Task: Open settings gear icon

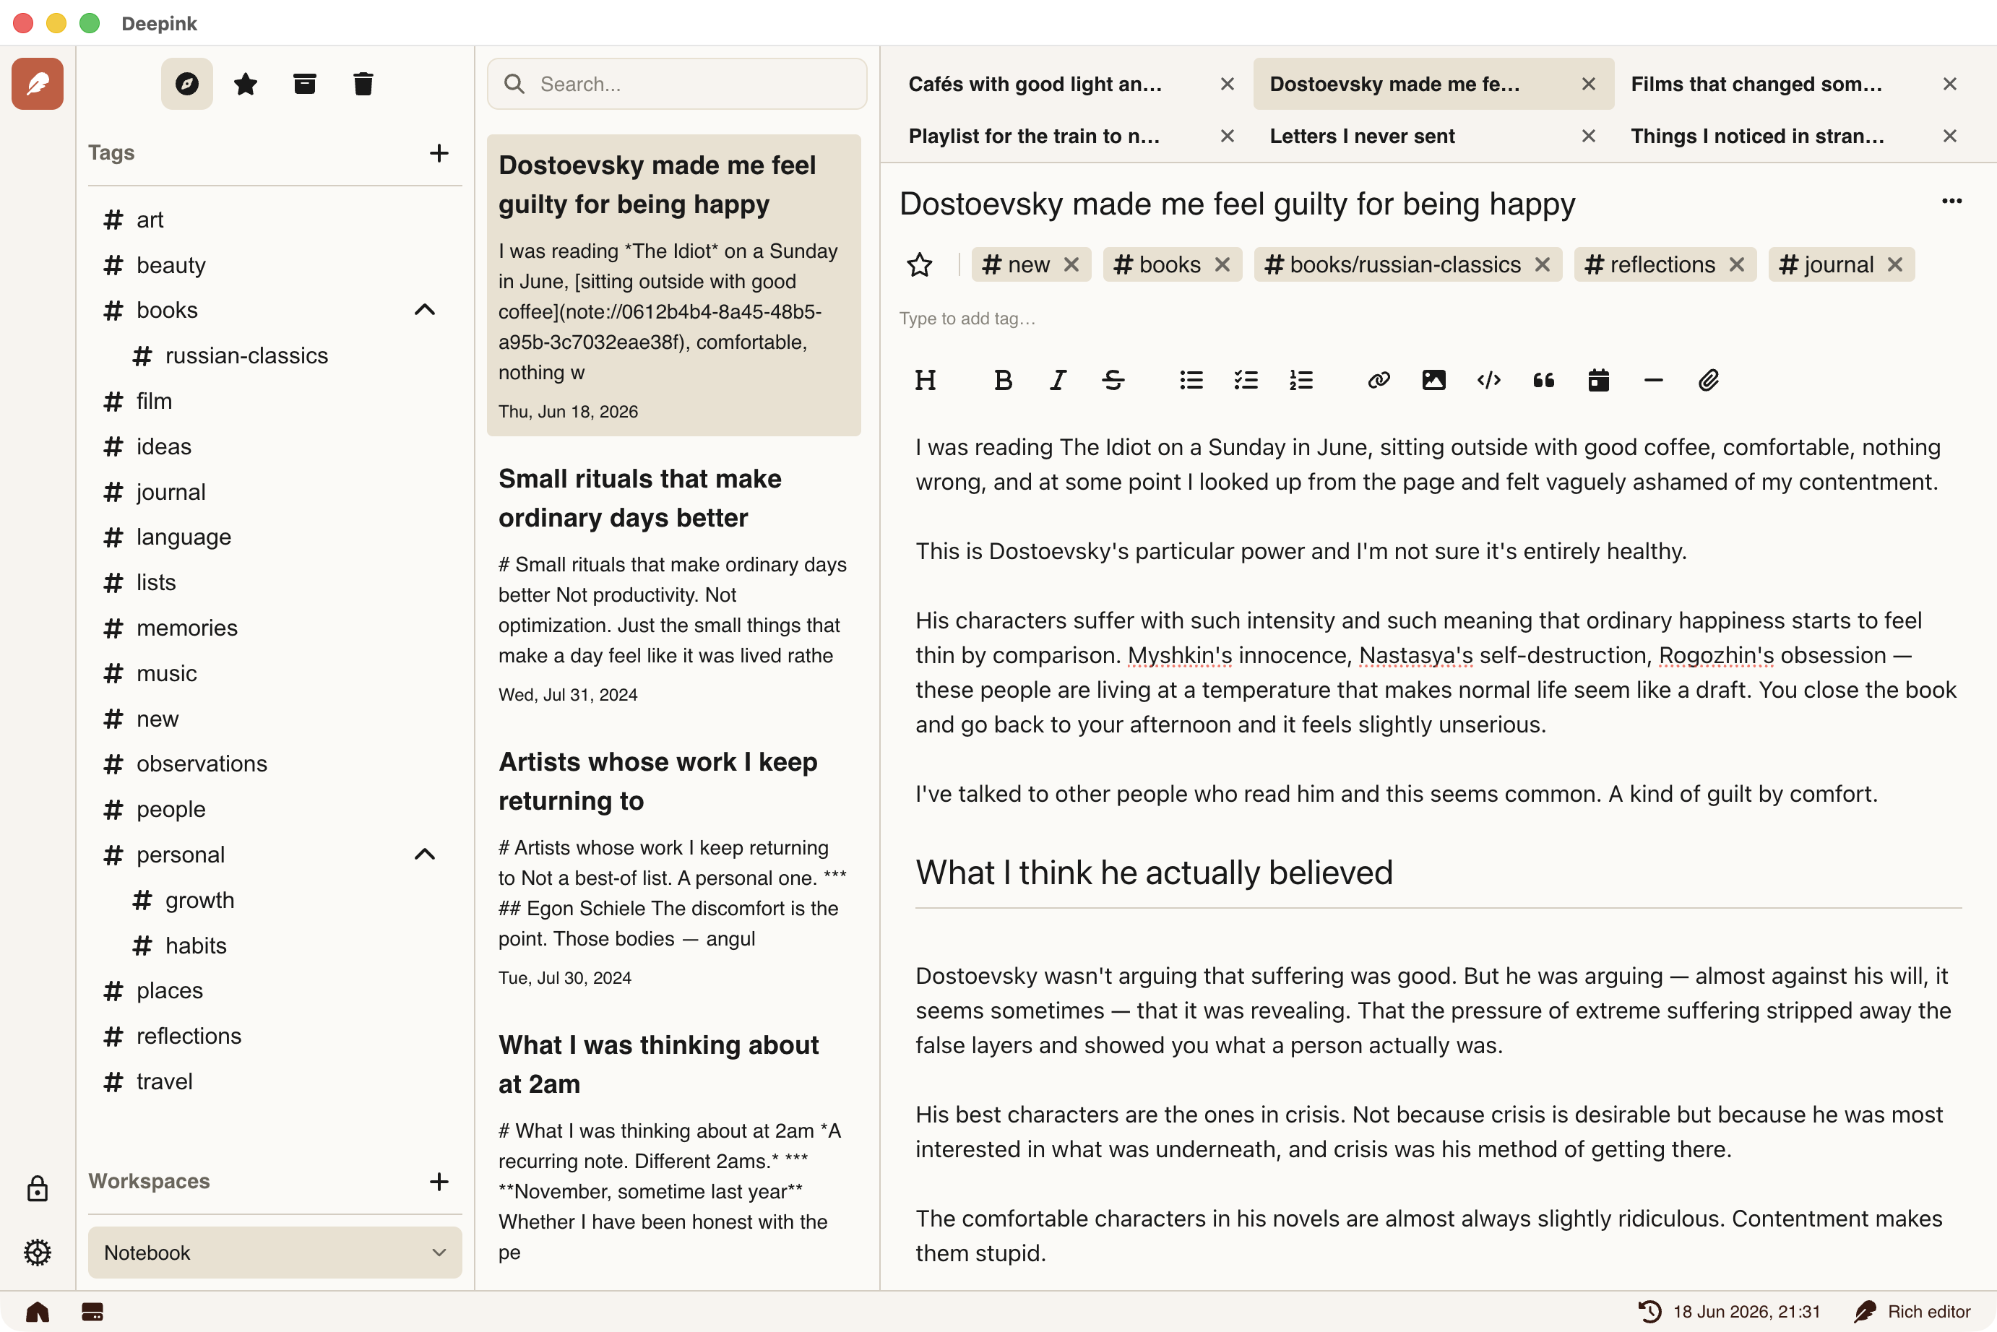Action: coord(38,1252)
